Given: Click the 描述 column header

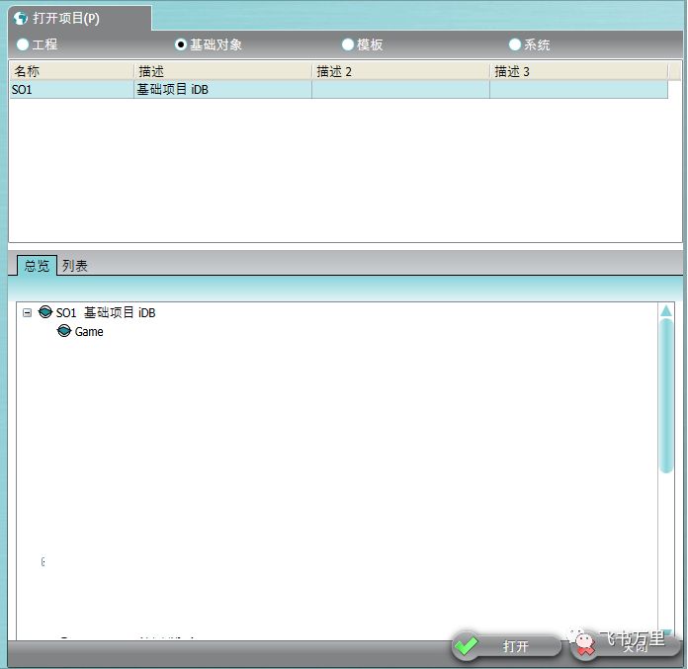Looking at the screenshot, I should (222, 71).
